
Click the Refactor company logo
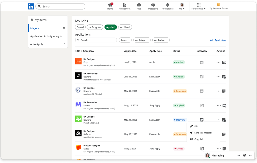(x=78, y=133)
